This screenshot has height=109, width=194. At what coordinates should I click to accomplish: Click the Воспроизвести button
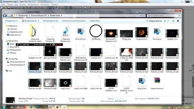(x=29, y=21)
